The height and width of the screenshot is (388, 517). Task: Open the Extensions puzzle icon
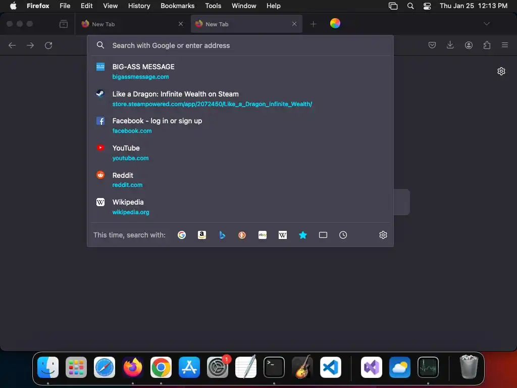(487, 45)
